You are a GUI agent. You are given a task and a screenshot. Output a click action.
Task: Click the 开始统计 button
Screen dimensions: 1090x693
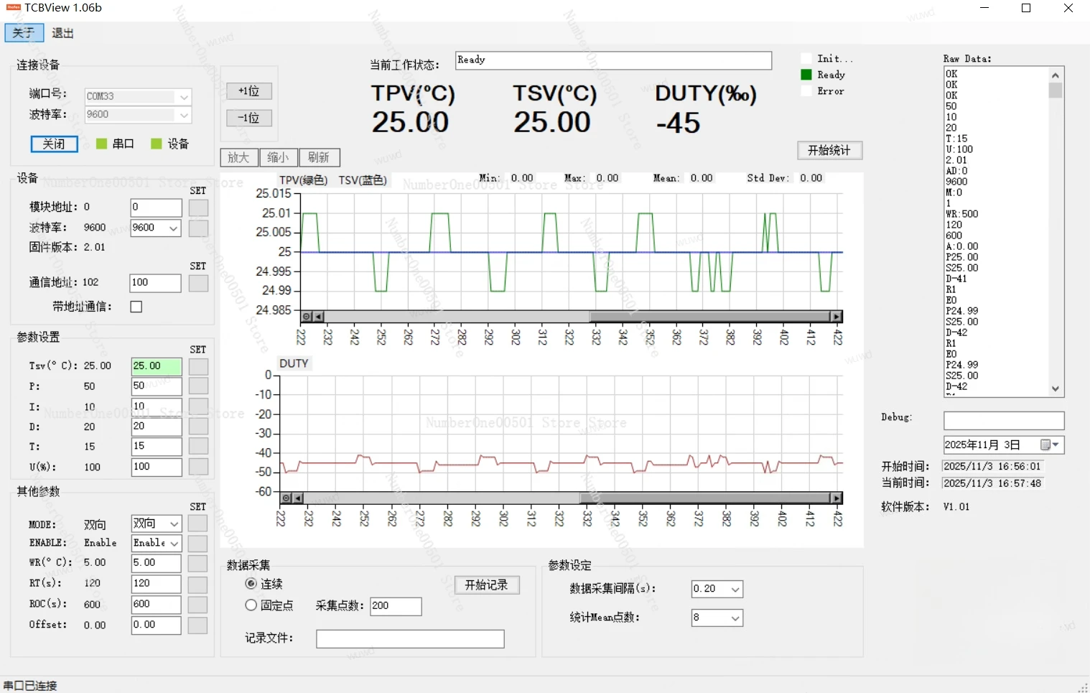click(829, 151)
